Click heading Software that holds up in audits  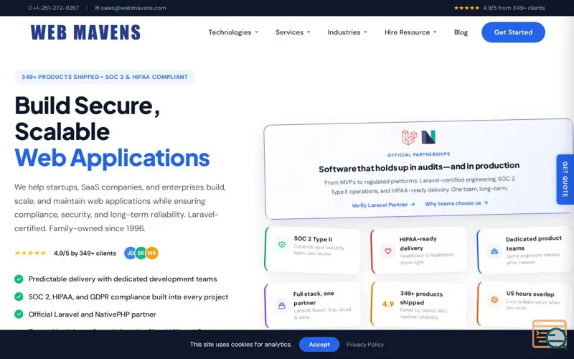tap(419, 167)
